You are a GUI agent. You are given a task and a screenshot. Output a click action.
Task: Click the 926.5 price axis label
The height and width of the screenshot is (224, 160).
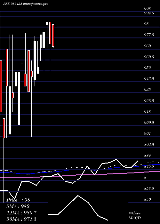pos(149,101)
